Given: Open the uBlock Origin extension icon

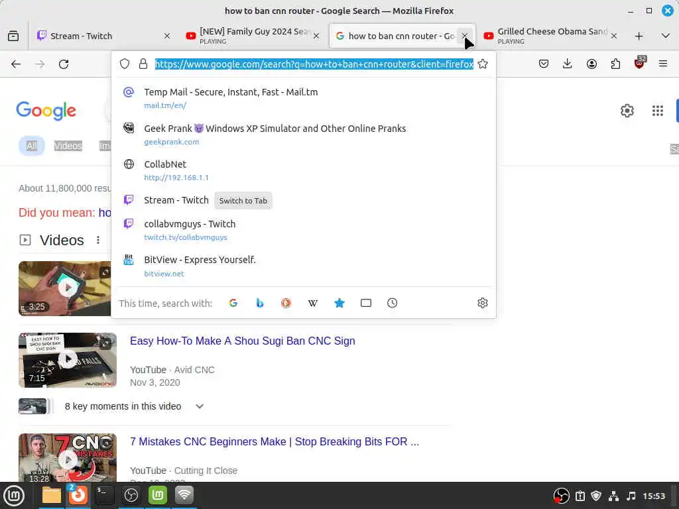Looking at the screenshot, I should (x=639, y=63).
